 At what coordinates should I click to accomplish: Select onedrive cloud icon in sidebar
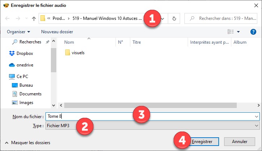(x=12, y=65)
